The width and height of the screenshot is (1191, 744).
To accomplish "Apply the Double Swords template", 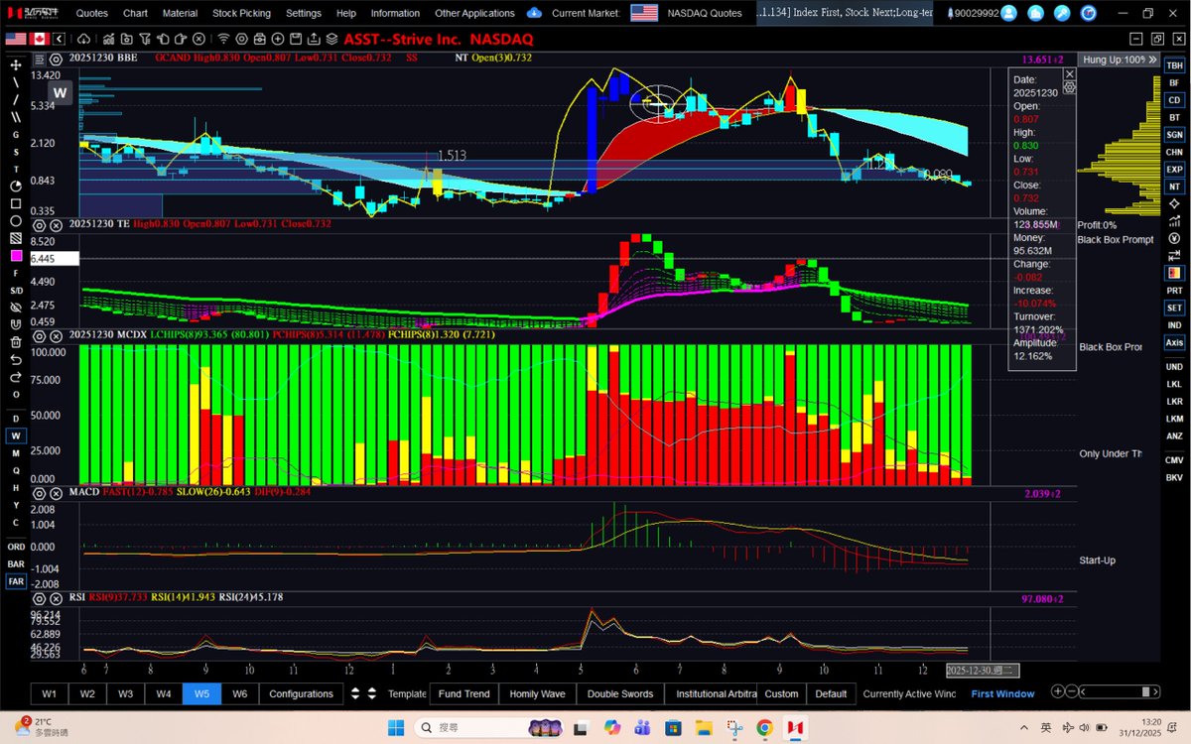I will [619, 693].
